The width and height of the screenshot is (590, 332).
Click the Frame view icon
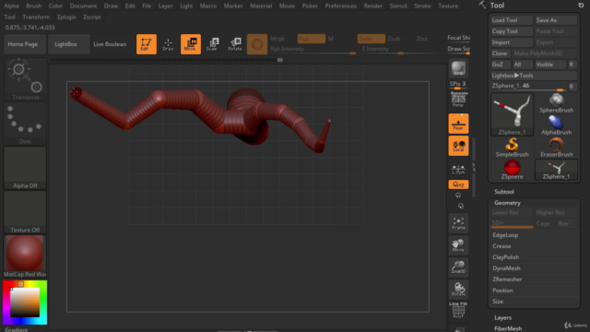(458, 223)
